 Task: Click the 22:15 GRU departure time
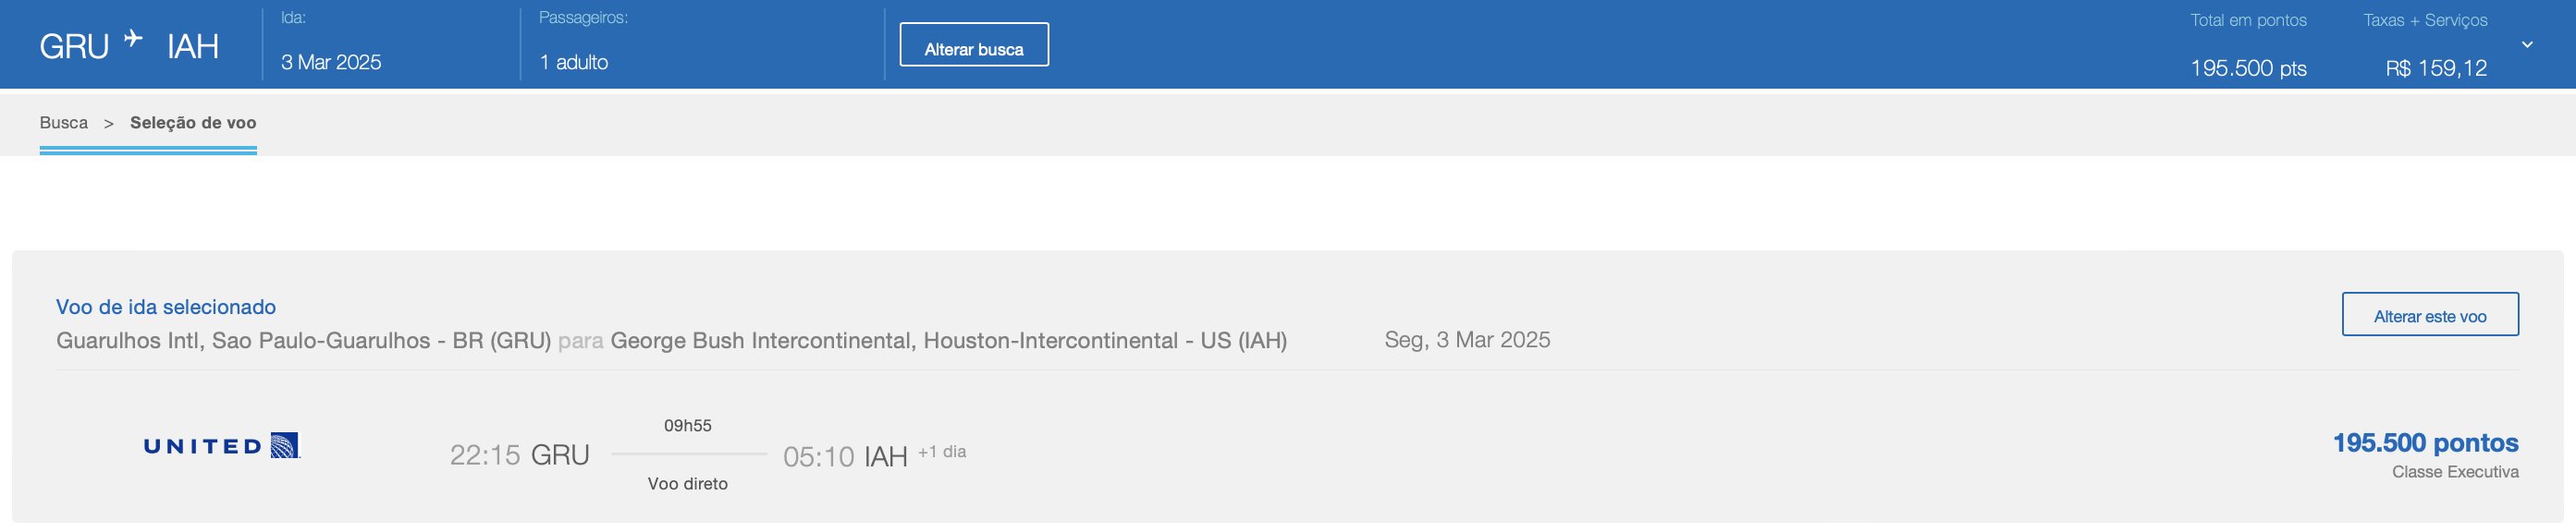(x=519, y=455)
